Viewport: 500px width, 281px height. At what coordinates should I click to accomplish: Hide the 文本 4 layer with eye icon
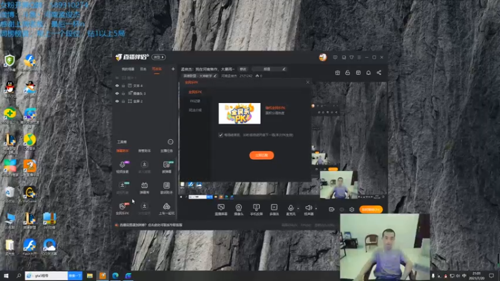click(117, 86)
